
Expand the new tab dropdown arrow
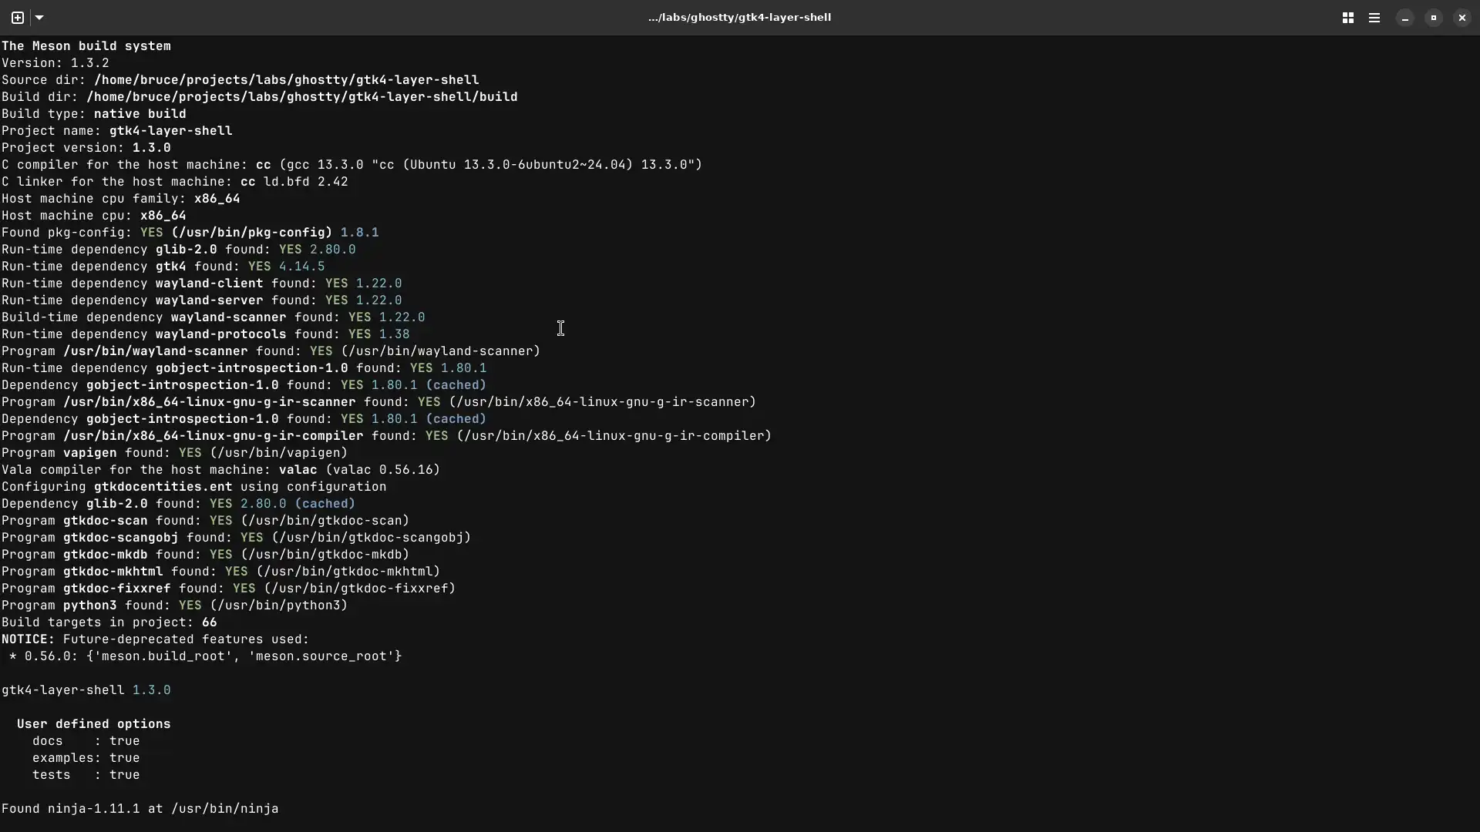[x=39, y=18]
